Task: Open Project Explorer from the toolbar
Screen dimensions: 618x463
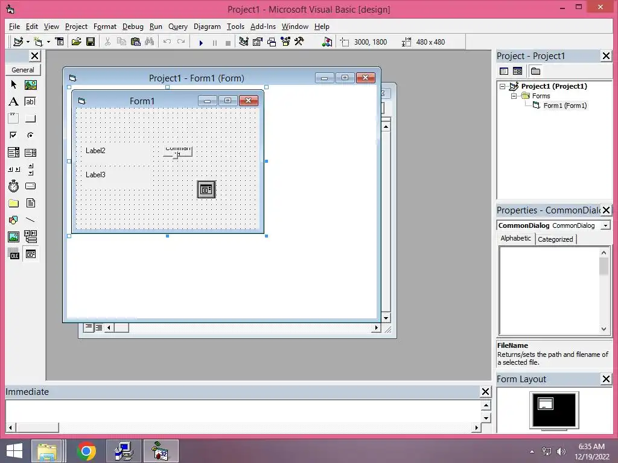Action: click(x=244, y=42)
